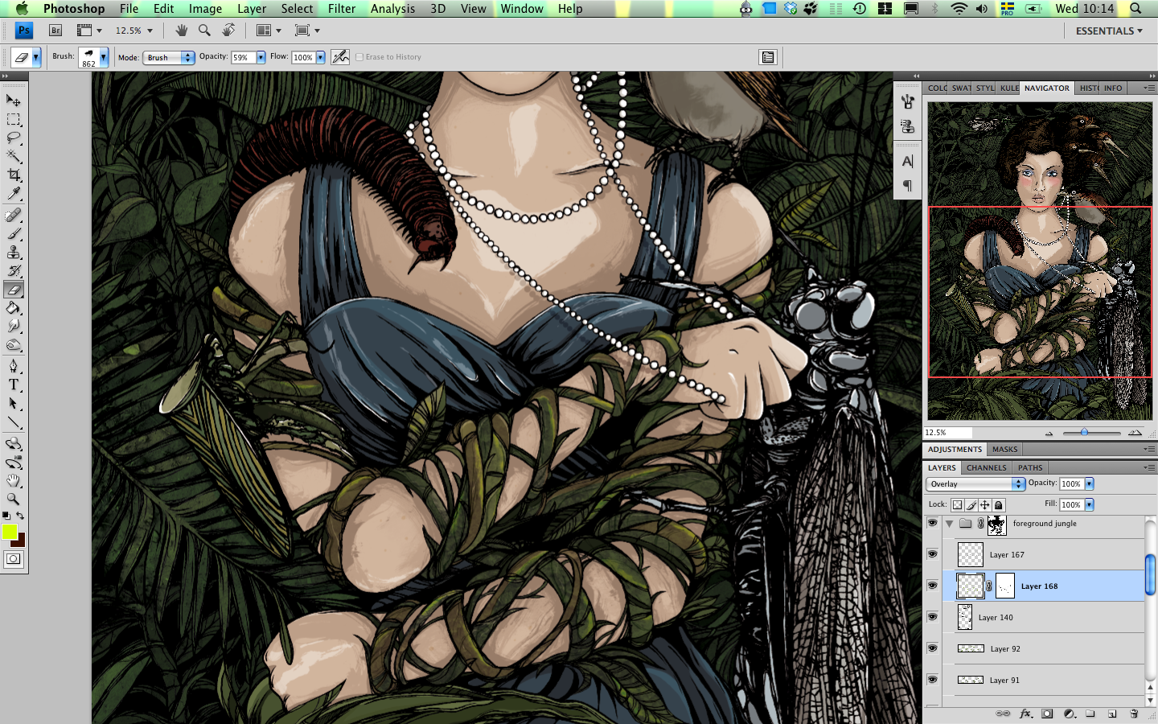
Task: Hide Layer 92 visibility eye
Action: point(932,648)
